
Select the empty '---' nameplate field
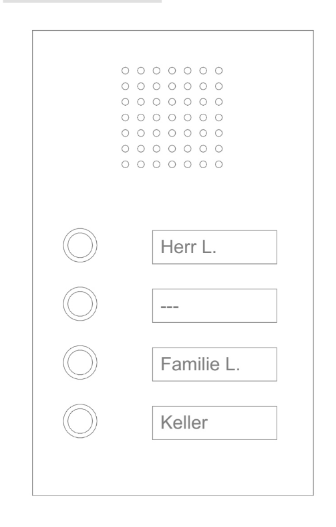(214, 305)
